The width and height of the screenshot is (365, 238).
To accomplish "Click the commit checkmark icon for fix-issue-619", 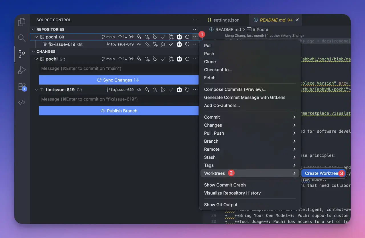I will (171, 44).
